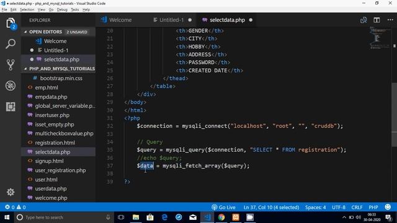Change encoding via UTF-8
397x223 pixels.
[339, 208]
